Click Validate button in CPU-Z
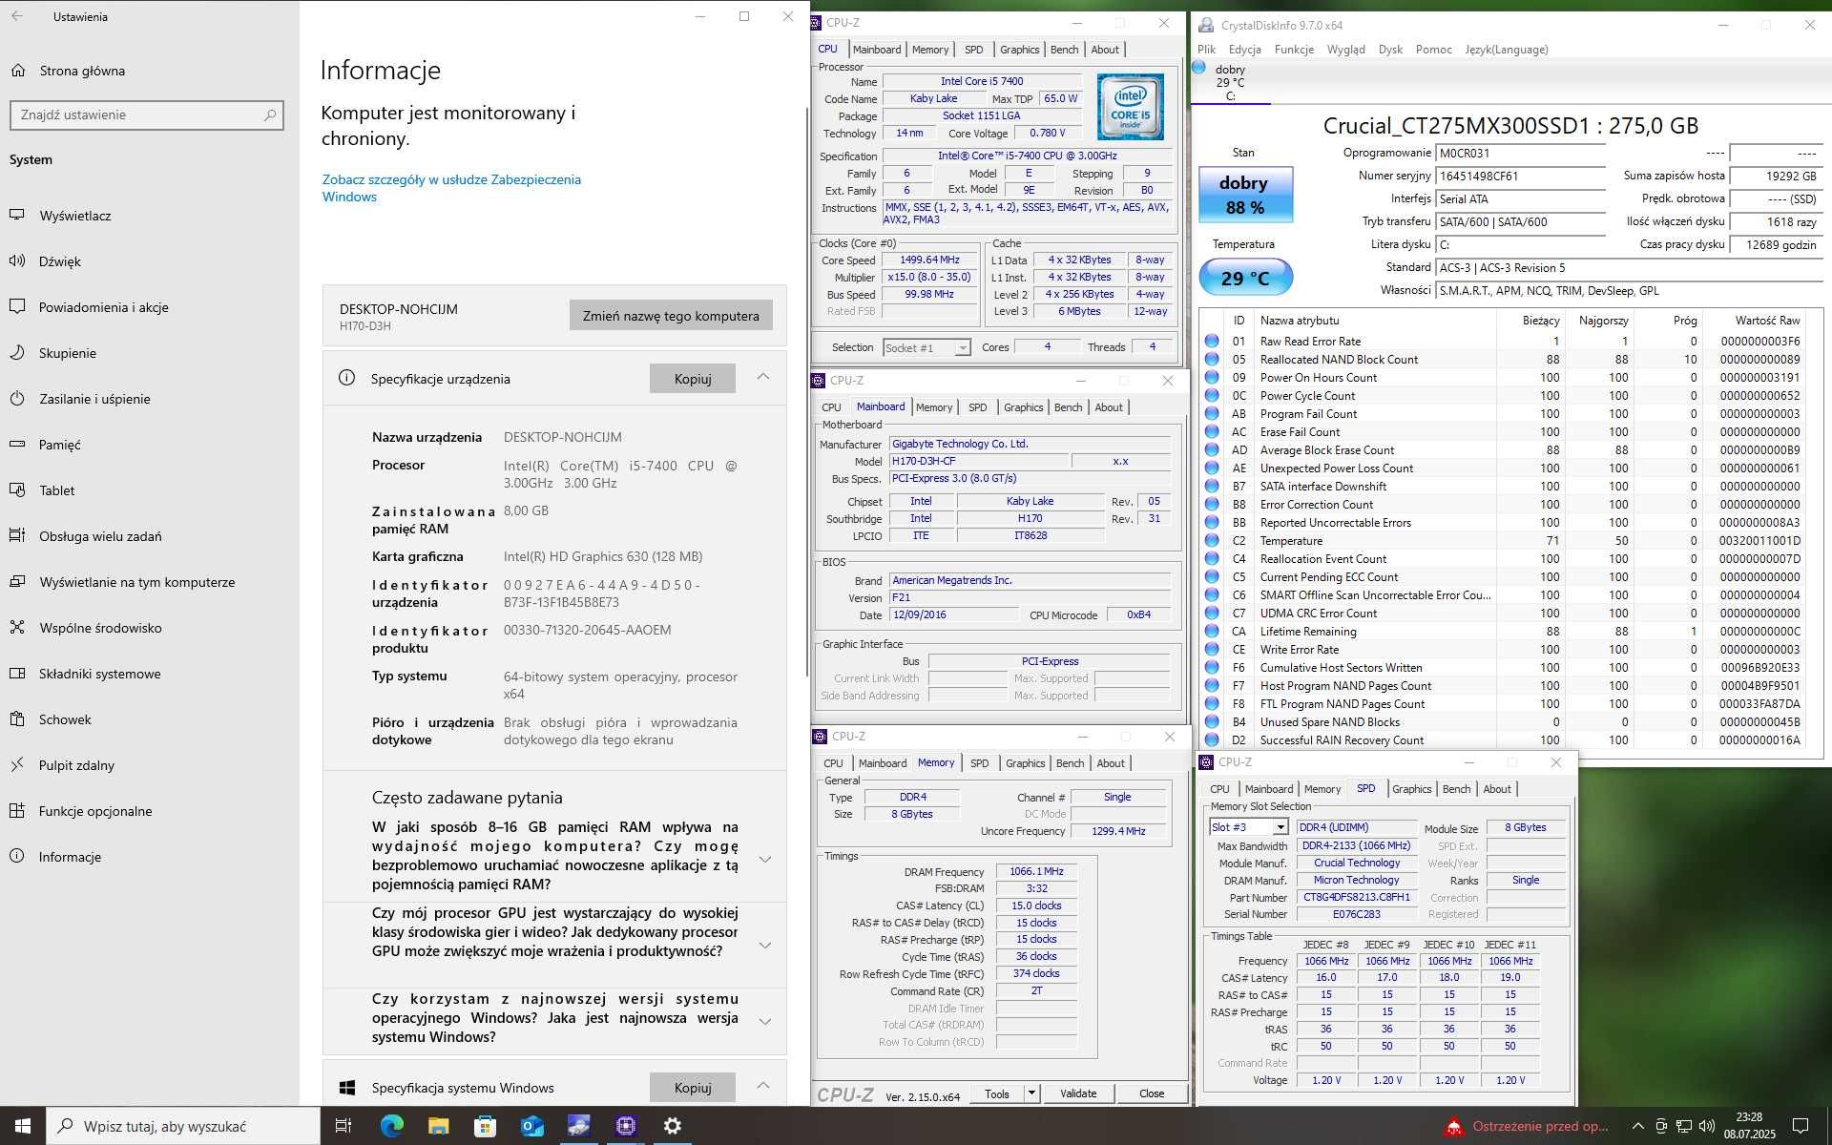This screenshot has width=1832, height=1145. [1078, 1093]
